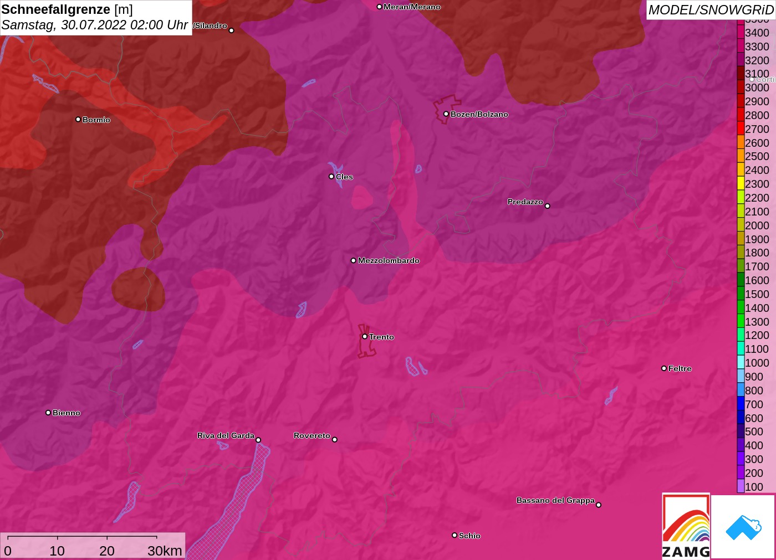
Task: Click the ZAMG rainbow logo
Action: (x=686, y=526)
